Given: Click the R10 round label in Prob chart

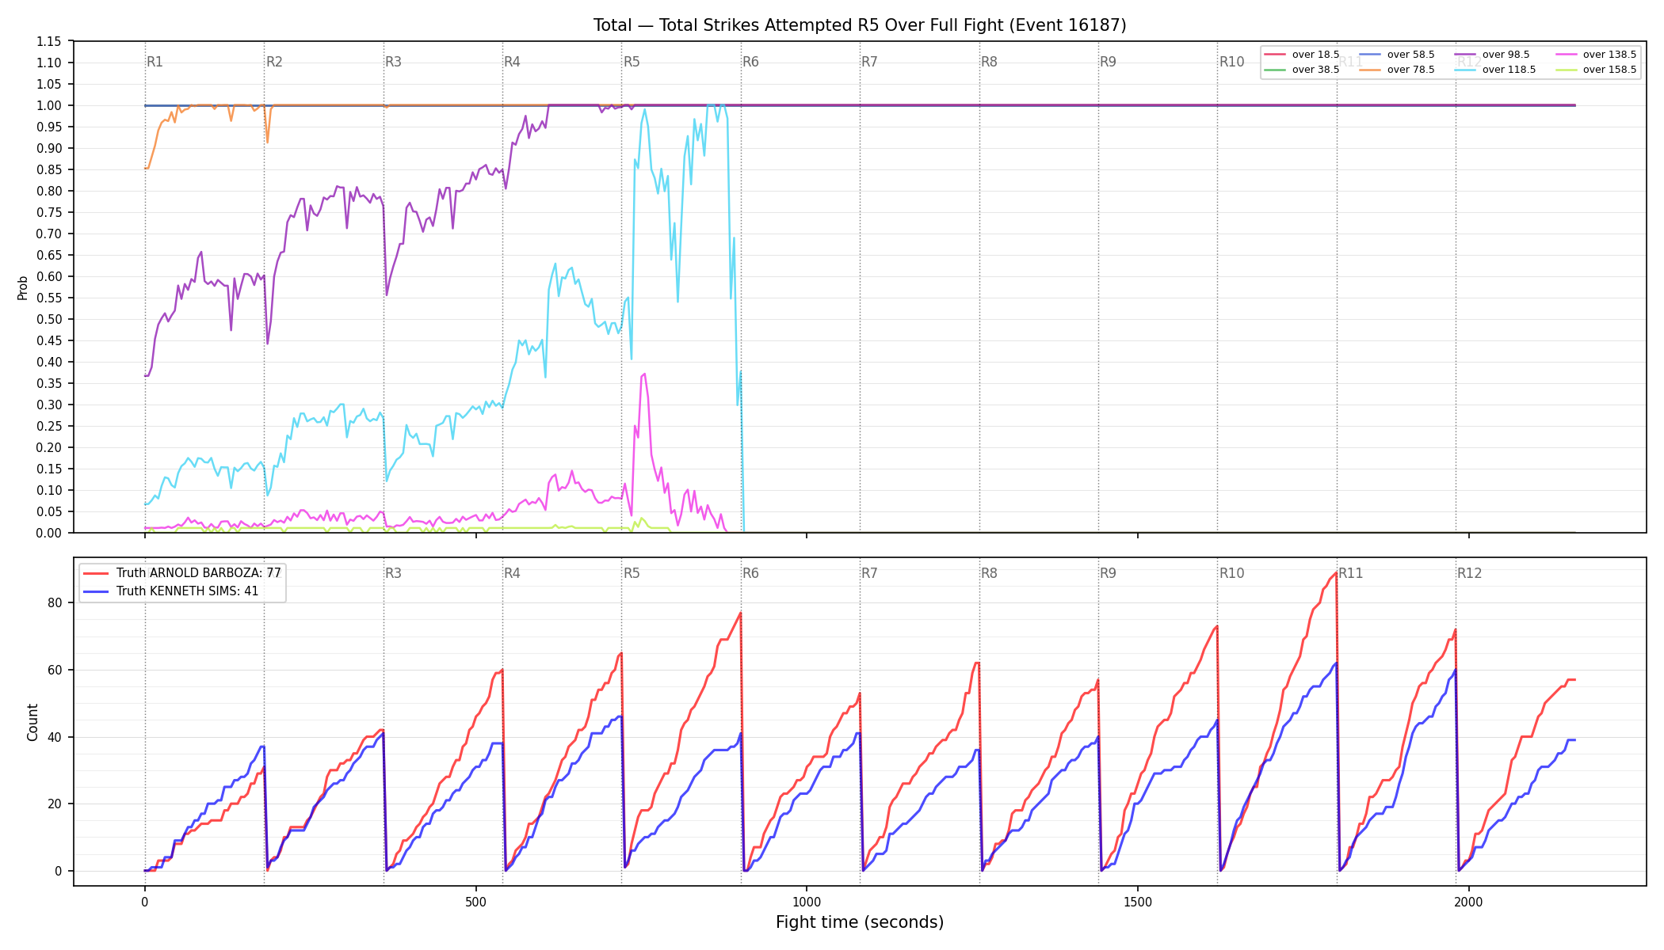Looking at the screenshot, I should pos(1231,62).
